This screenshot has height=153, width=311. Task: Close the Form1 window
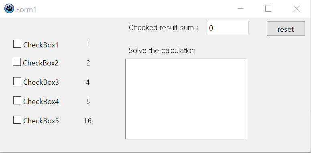tap(297, 9)
